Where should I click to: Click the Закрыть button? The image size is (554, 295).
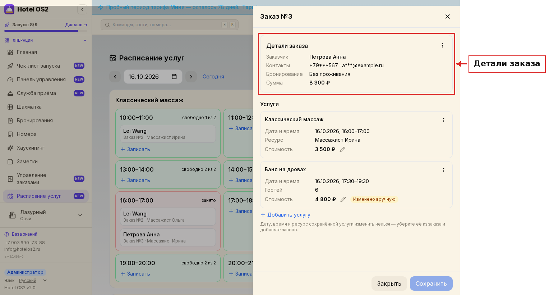(x=389, y=283)
